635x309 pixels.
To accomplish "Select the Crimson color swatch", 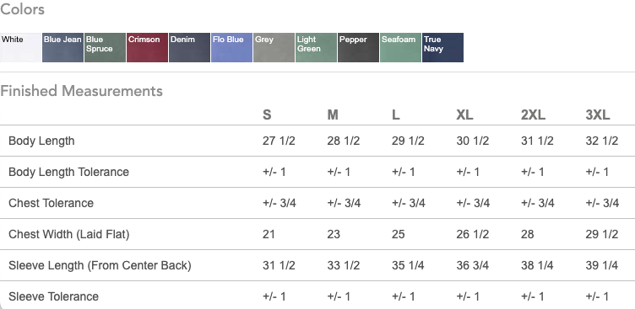I will 148,48.
